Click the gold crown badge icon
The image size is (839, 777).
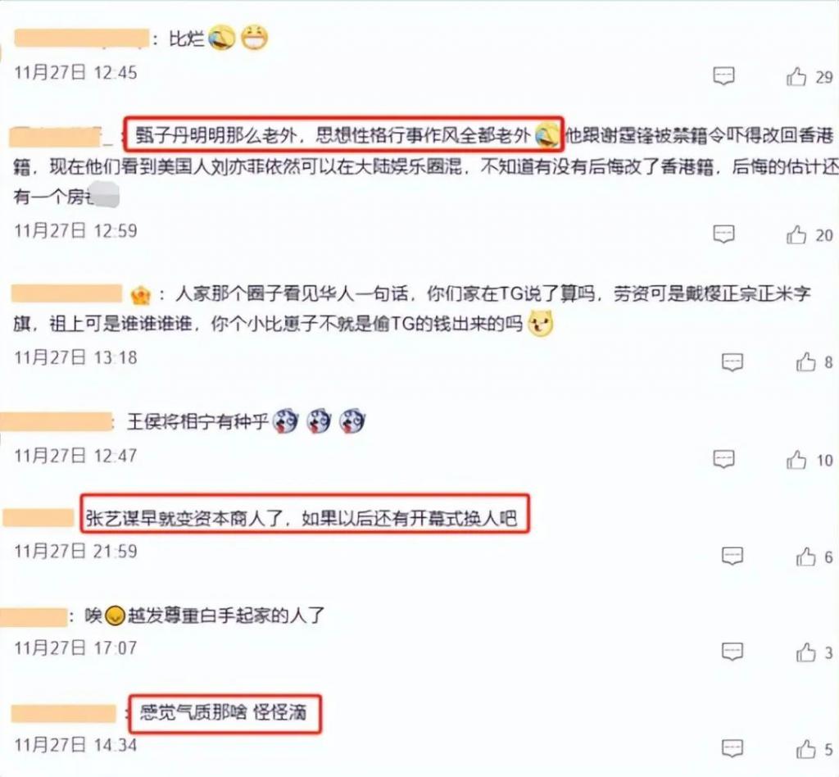tap(141, 295)
